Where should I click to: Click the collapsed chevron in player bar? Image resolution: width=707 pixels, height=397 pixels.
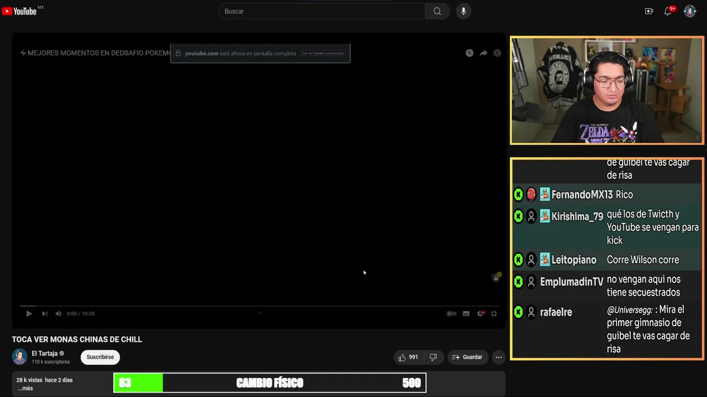[260, 313]
